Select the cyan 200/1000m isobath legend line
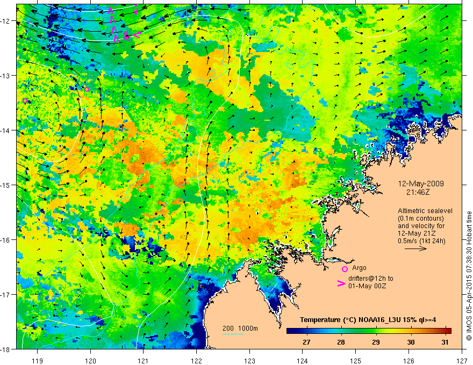The image size is (473, 365). pyautogui.click(x=233, y=334)
